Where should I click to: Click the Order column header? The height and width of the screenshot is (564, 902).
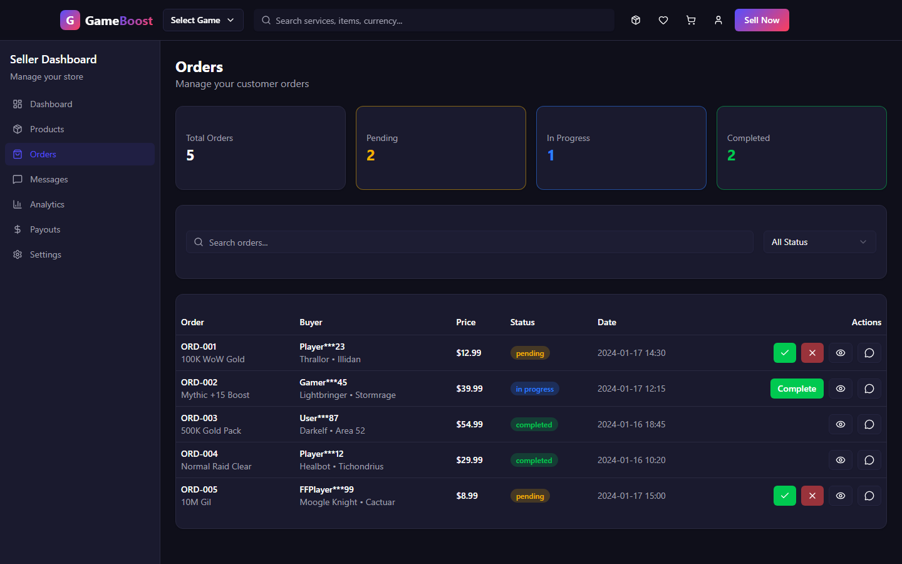coord(192,322)
